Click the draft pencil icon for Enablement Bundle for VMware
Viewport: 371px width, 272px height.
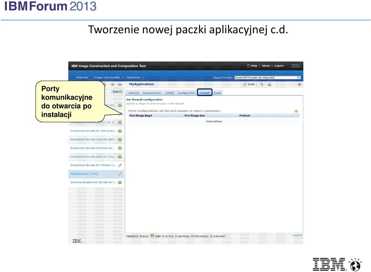click(x=120, y=165)
